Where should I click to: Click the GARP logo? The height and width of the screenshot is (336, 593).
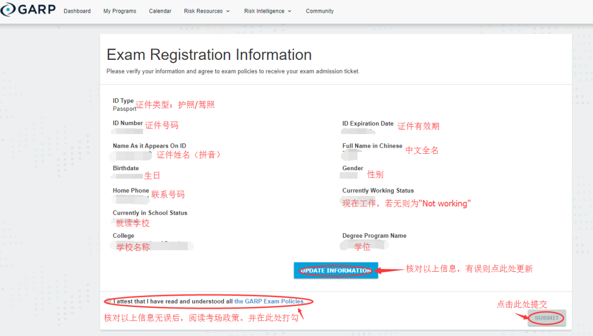[28, 9]
